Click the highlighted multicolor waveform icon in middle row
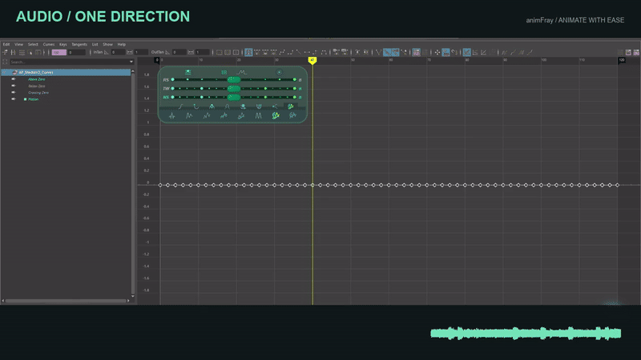Image resolution: width=641 pixels, height=360 pixels. [291, 106]
